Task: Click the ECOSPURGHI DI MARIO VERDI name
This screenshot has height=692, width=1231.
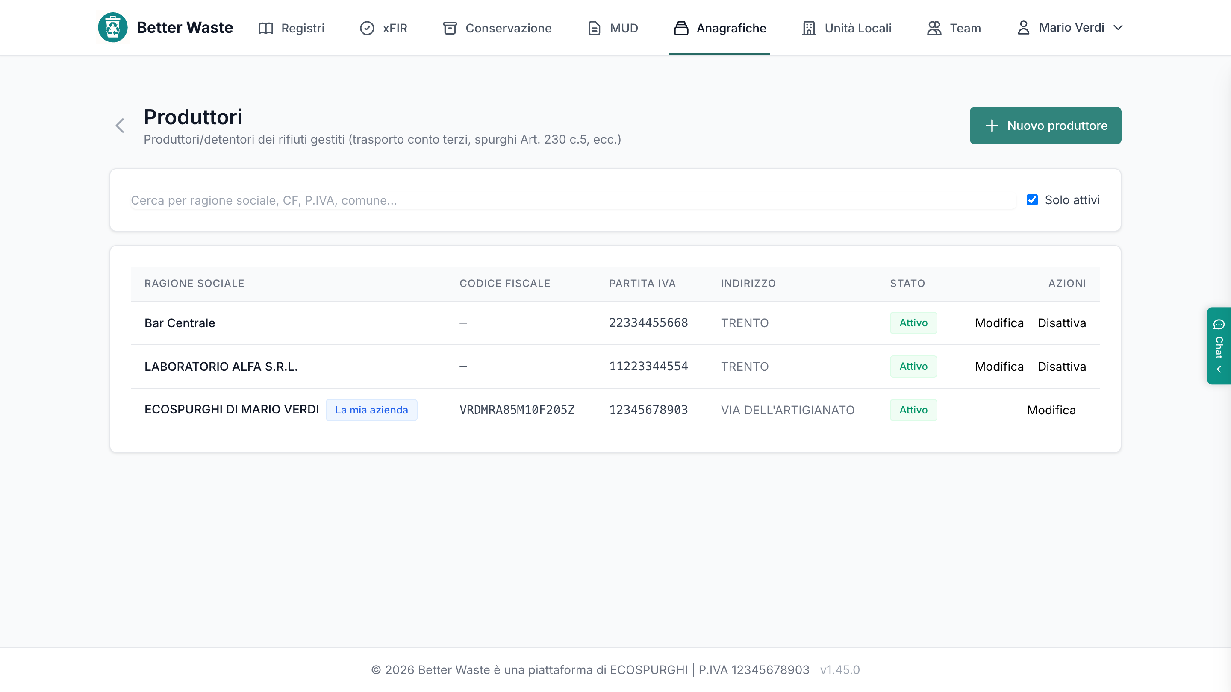Action: (231, 409)
